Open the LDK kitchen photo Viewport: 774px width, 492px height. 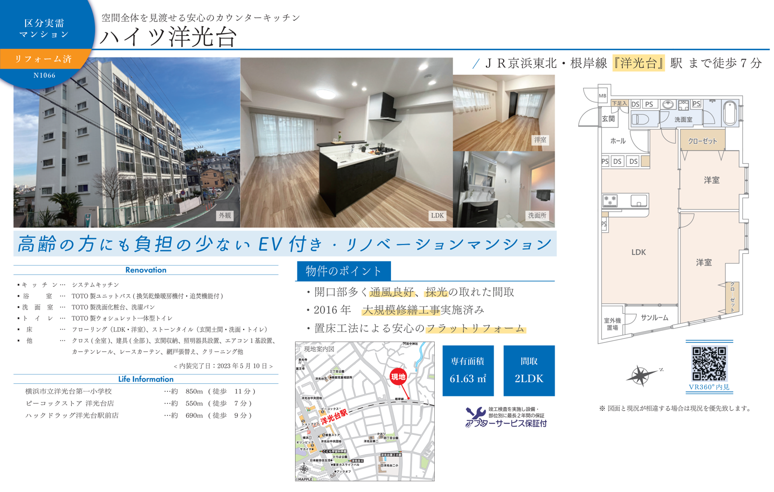point(346,143)
